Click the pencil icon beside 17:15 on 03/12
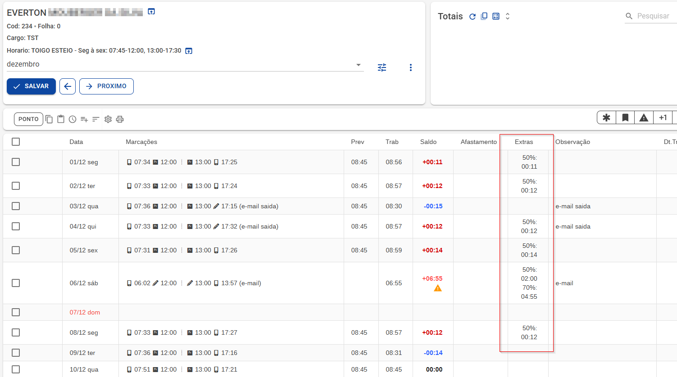This screenshot has width=677, height=377. coord(216,206)
